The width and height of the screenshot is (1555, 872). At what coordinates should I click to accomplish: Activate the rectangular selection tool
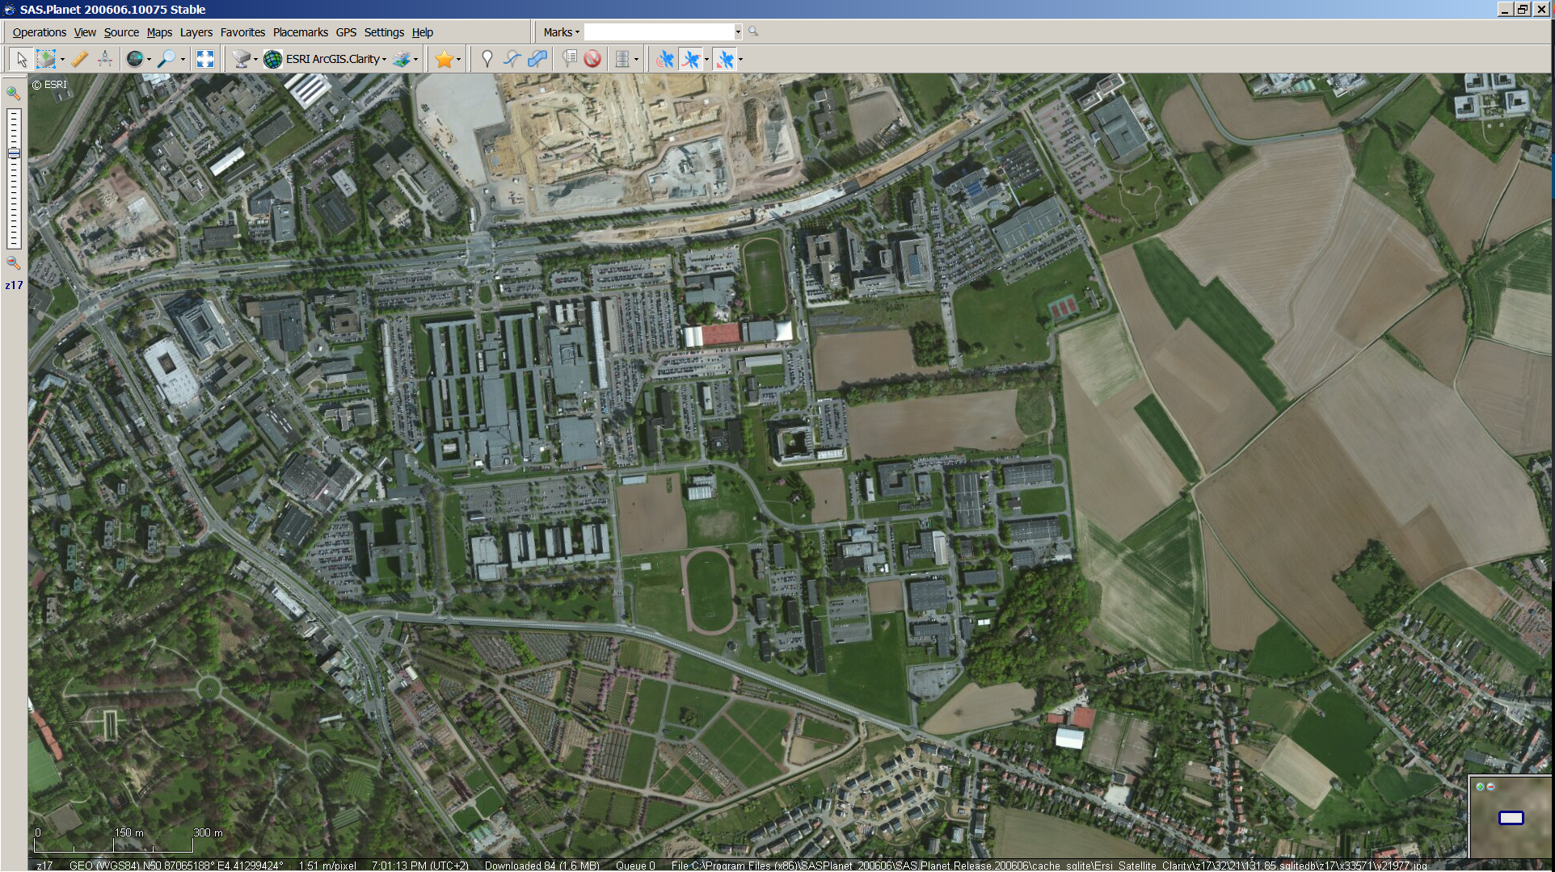click(x=47, y=59)
